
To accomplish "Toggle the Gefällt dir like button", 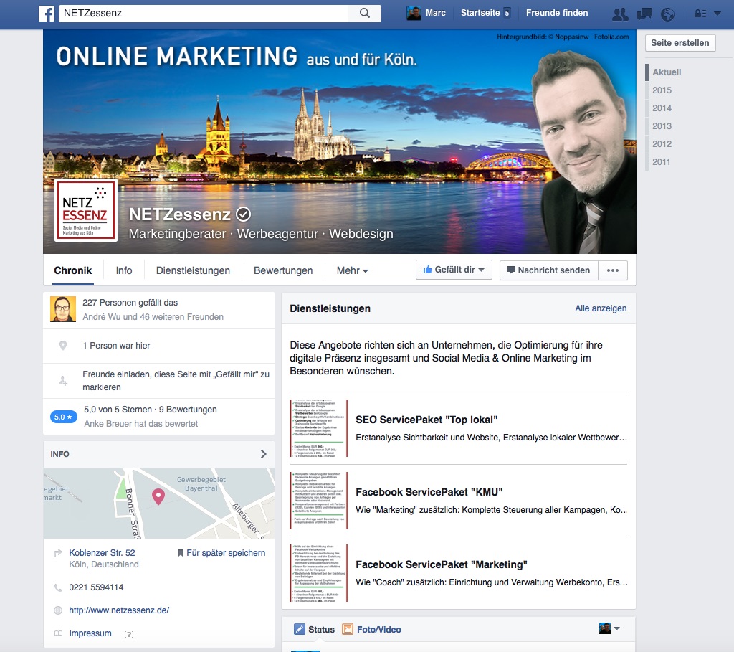I will [x=454, y=270].
